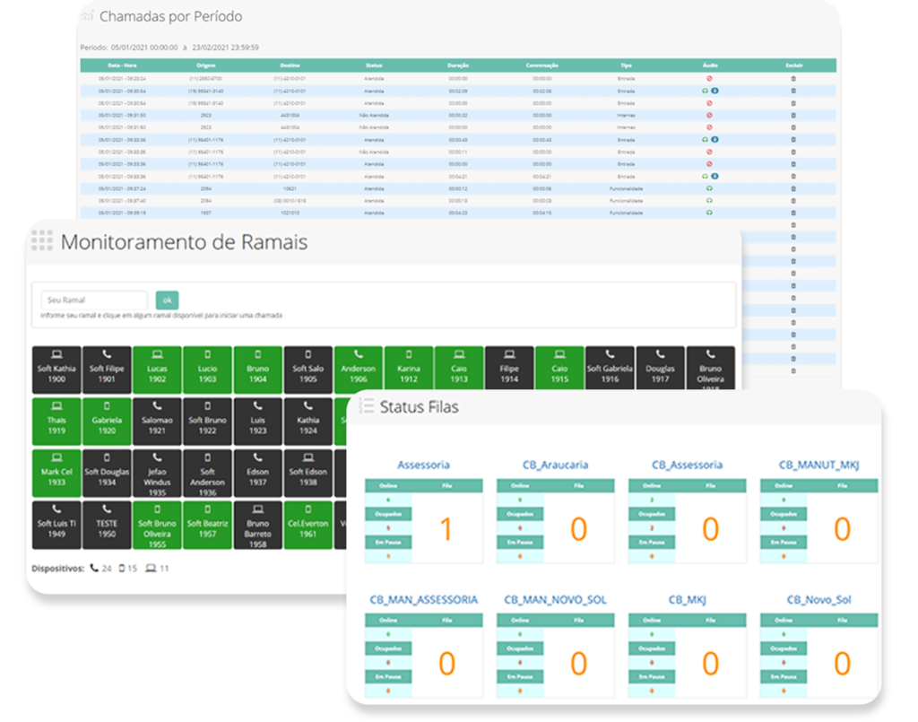Open the CB_MAN_NOVO_SOL queue link
This screenshot has height=722, width=918.
[555, 599]
